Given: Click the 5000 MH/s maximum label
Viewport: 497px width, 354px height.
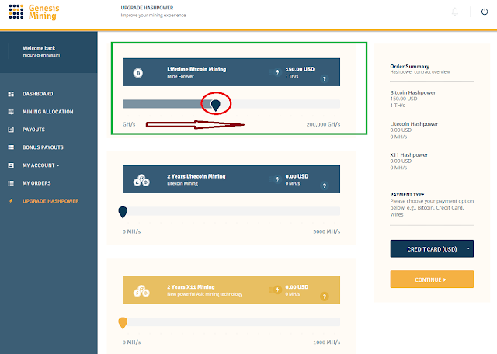Looking at the screenshot, I should pyautogui.click(x=327, y=231).
